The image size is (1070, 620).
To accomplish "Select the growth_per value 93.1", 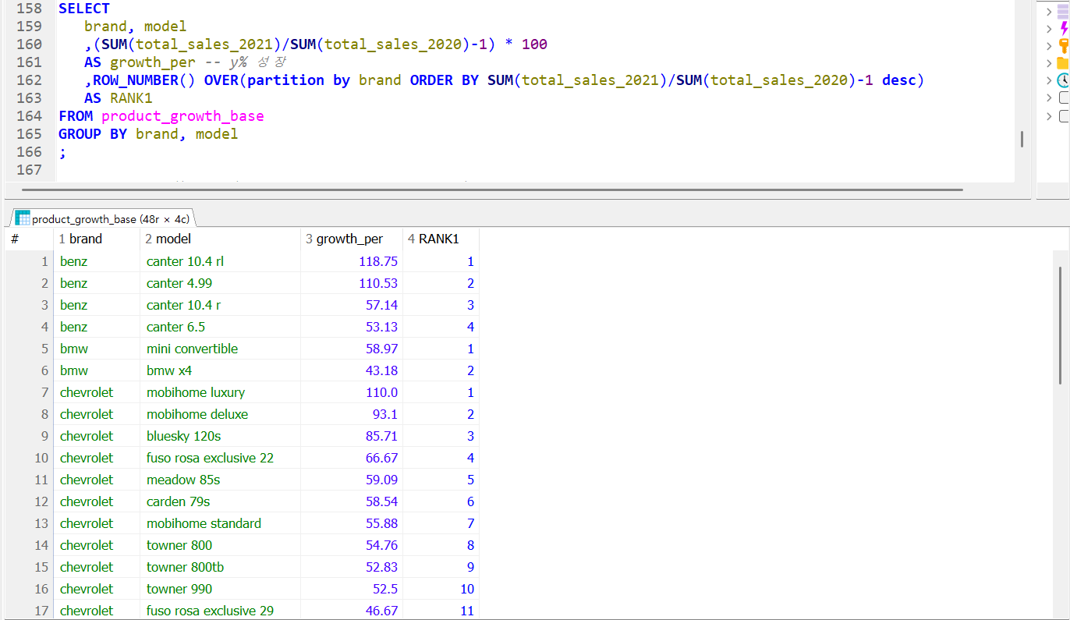I will pyautogui.click(x=352, y=414).
